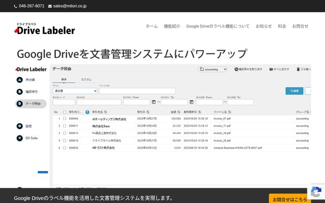The width and height of the screenshot is (325, 203).
Task: Select file invoice_07.pdf in table
Action: (x=222, y=119)
